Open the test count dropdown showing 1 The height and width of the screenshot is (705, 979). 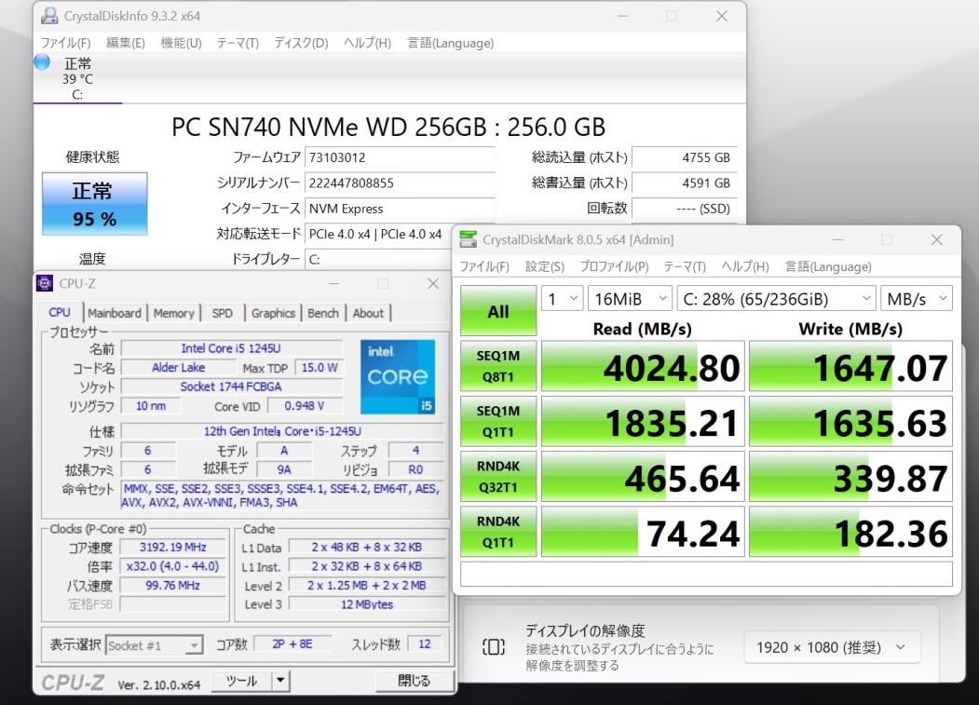(x=563, y=299)
